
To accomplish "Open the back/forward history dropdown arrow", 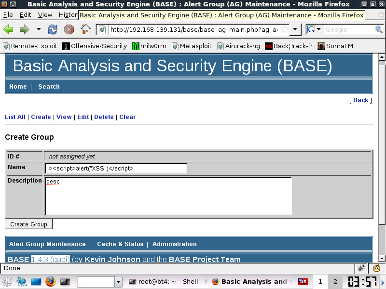I will pyautogui.click(x=39, y=29).
